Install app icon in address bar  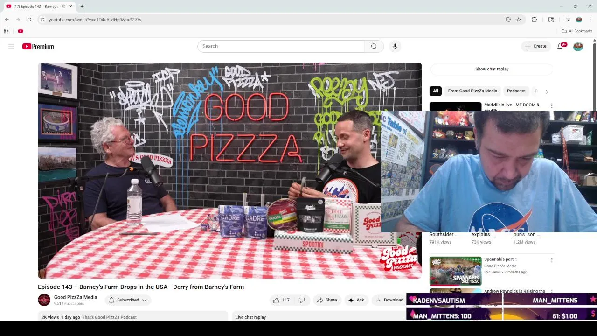(508, 20)
